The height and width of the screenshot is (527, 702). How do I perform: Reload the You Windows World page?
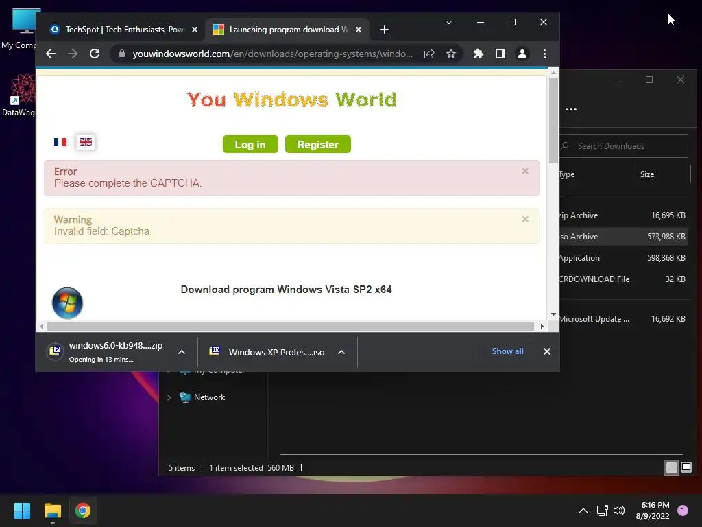95,54
